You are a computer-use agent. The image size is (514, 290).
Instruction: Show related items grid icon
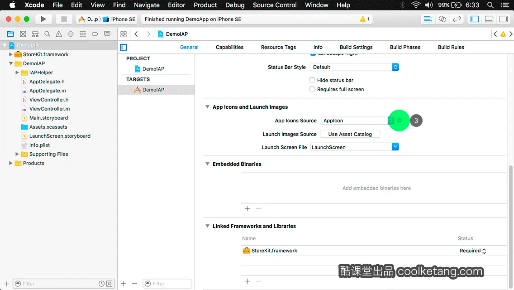pyautogui.click(x=124, y=34)
